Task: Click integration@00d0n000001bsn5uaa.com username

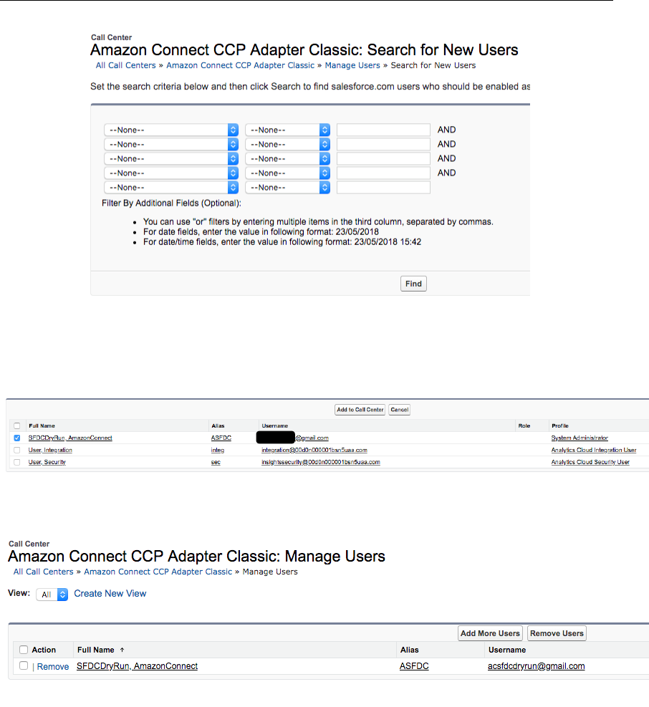Action: (x=314, y=450)
